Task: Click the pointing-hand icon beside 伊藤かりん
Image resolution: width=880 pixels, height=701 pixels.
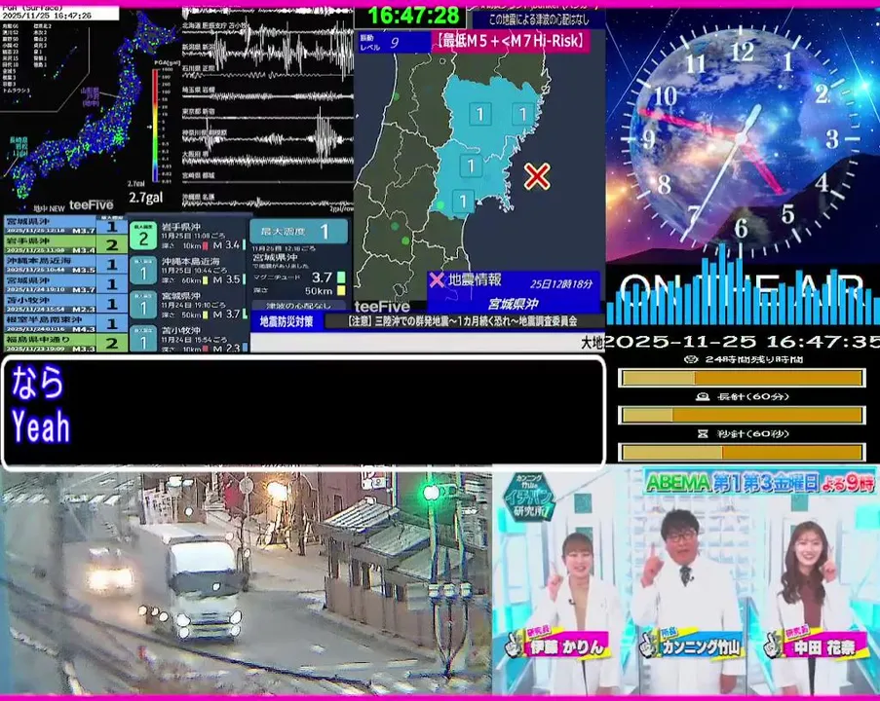Action: [x=515, y=645]
